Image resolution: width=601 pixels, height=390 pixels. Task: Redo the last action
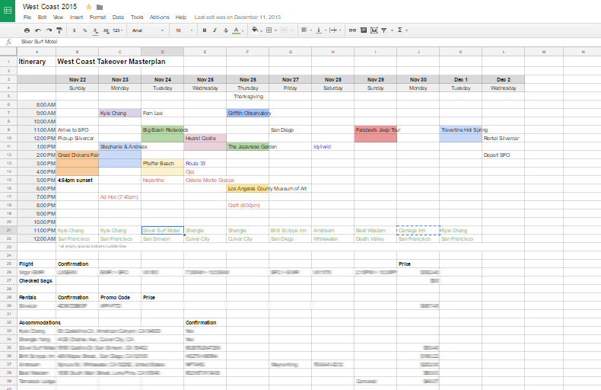click(x=49, y=30)
